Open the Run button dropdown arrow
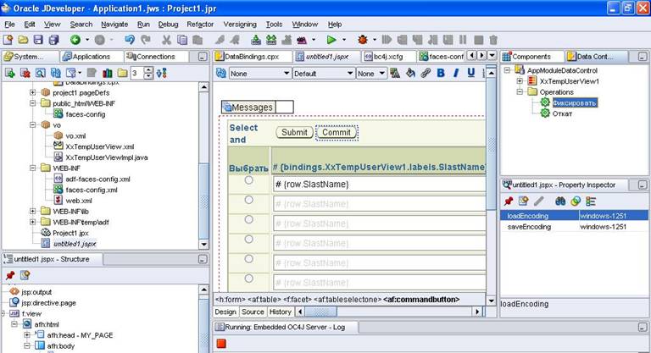 [344, 40]
